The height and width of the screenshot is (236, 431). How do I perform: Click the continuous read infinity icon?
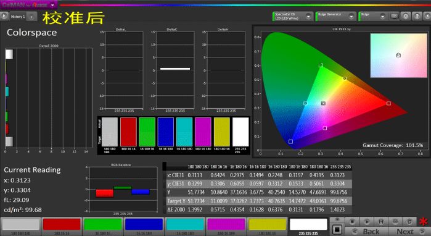[395, 221]
